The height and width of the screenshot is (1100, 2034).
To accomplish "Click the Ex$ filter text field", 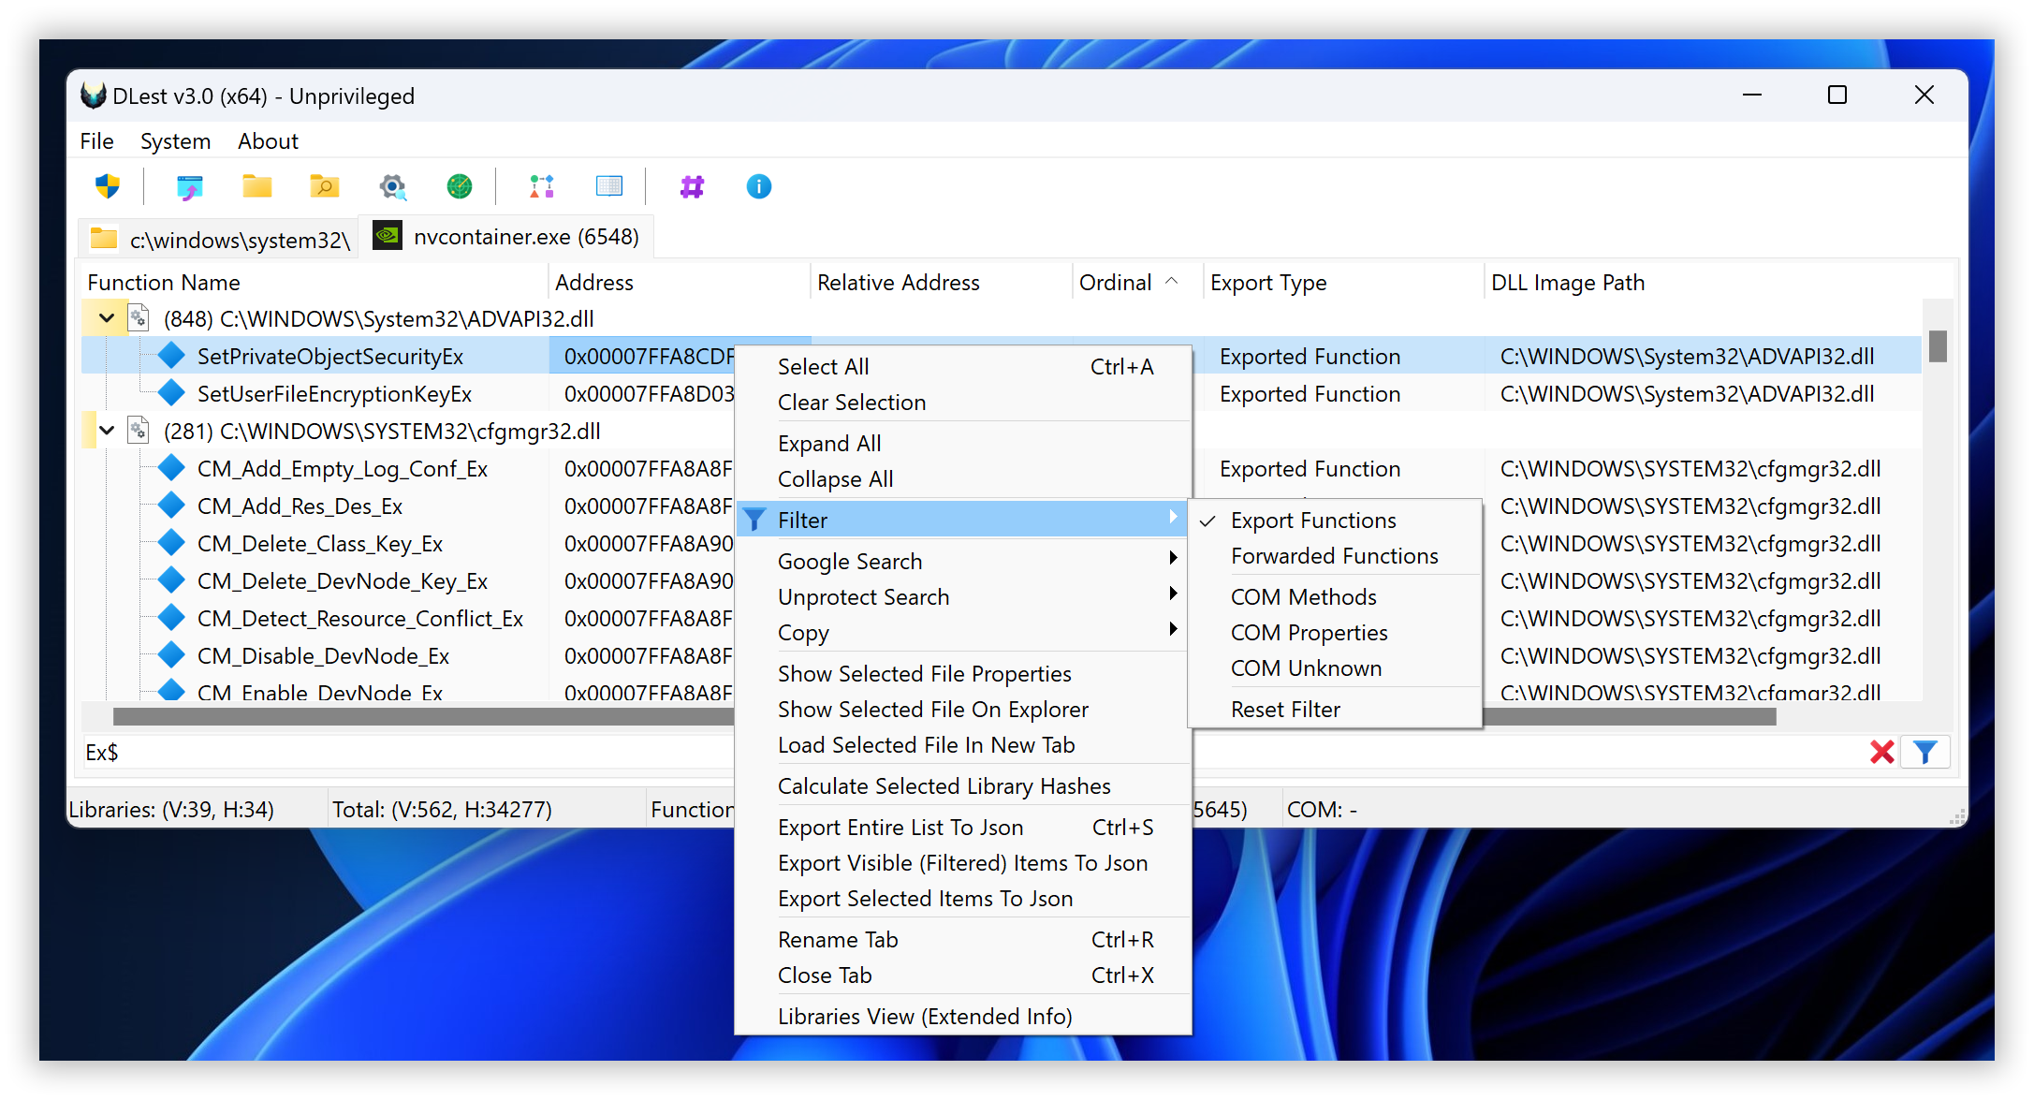I will pos(412,753).
